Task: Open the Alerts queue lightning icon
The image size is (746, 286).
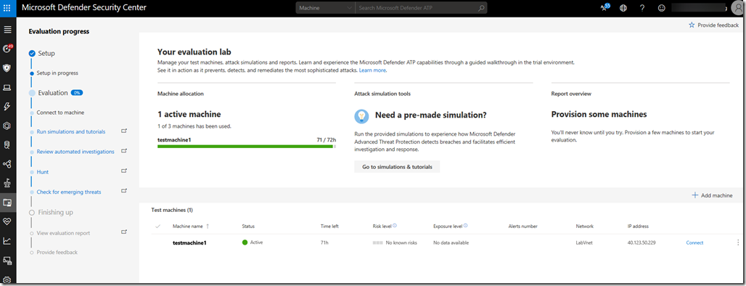Action: click(7, 107)
